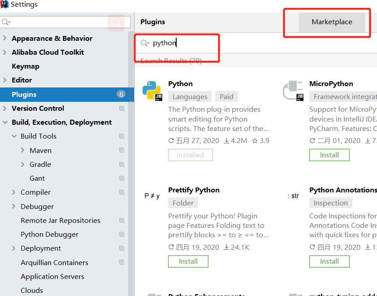This screenshot has height=296, width=377.
Task: Collapse Build, Execution, Deployment node
Action: (5, 122)
